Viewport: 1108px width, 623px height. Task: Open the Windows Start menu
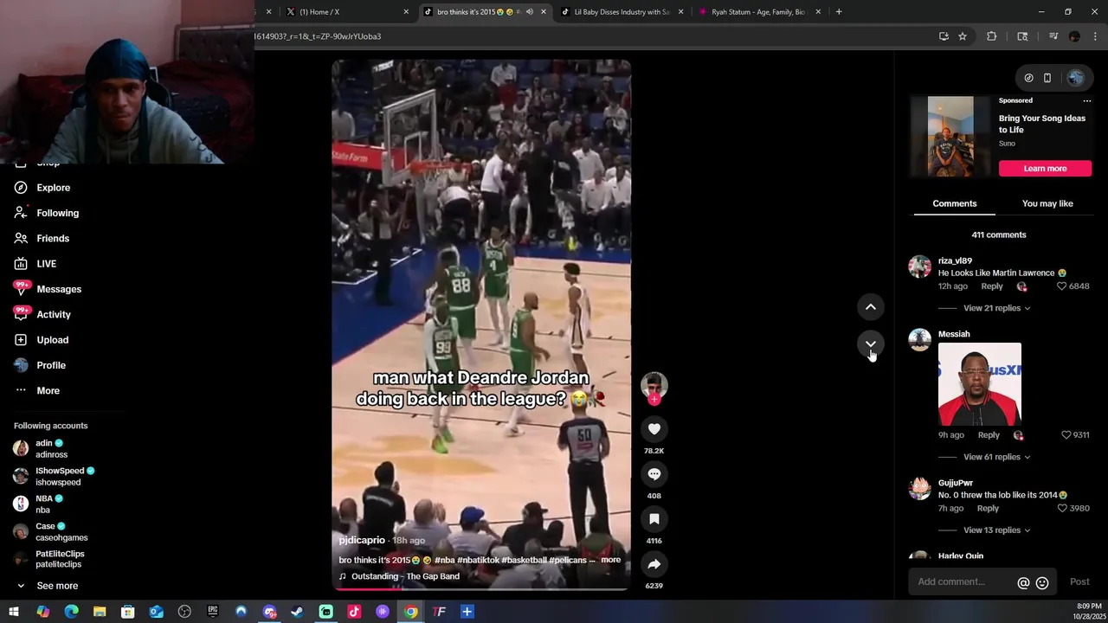click(14, 612)
